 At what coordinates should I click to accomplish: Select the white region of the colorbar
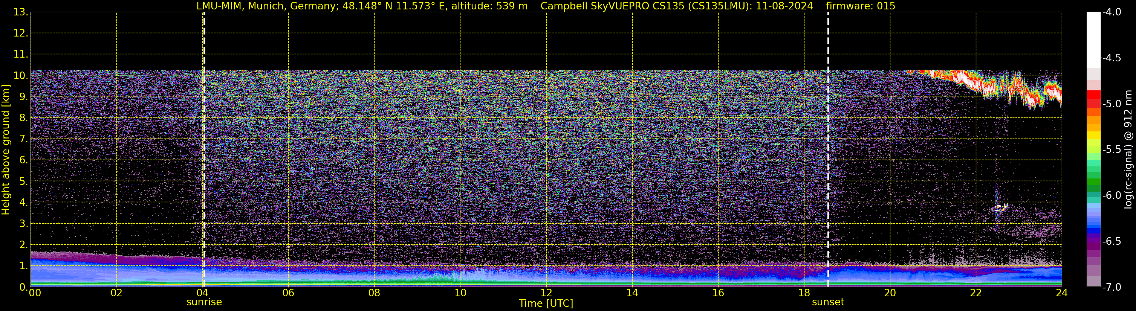1094,40
